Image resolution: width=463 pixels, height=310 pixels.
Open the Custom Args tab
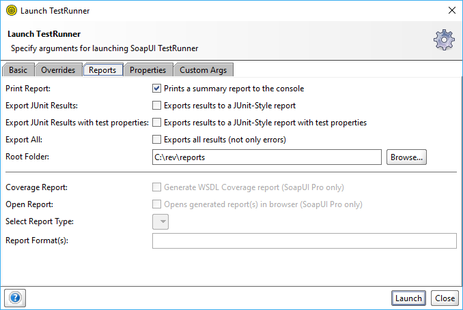203,70
